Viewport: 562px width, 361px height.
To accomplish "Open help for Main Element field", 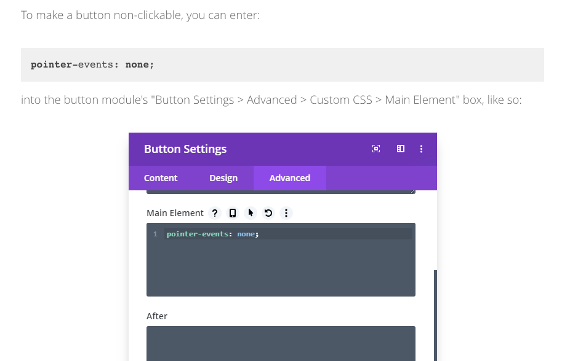I will 215,213.
